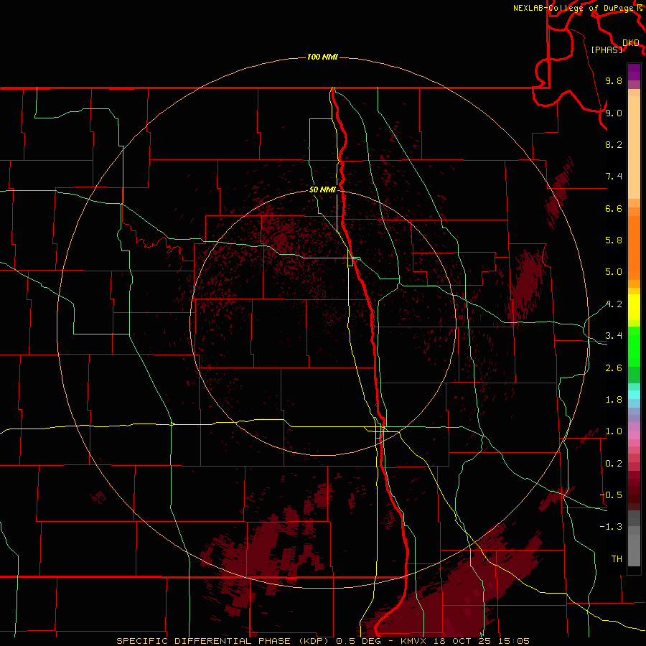The width and height of the screenshot is (646, 646).
Task: Click the 0.2 scale value
Action: click(x=614, y=464)
